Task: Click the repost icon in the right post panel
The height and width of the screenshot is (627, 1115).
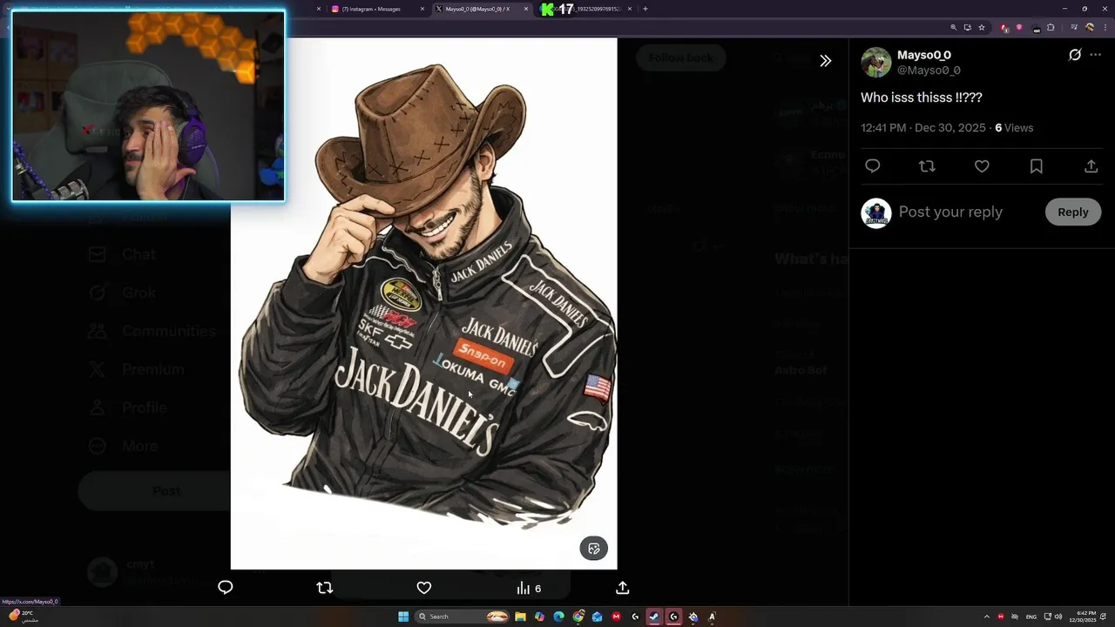Action: 927,166
